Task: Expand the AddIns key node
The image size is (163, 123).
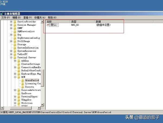Action: pos(15,61)
